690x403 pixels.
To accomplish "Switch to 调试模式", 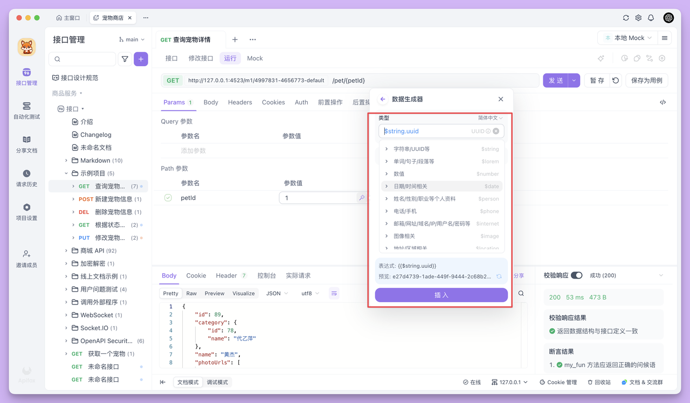I will pyautogui.click(x=217, y=382).
